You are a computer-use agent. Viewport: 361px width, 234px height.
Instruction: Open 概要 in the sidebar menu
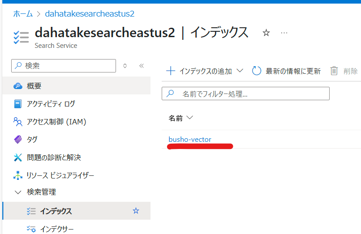[x=77, y=86]
